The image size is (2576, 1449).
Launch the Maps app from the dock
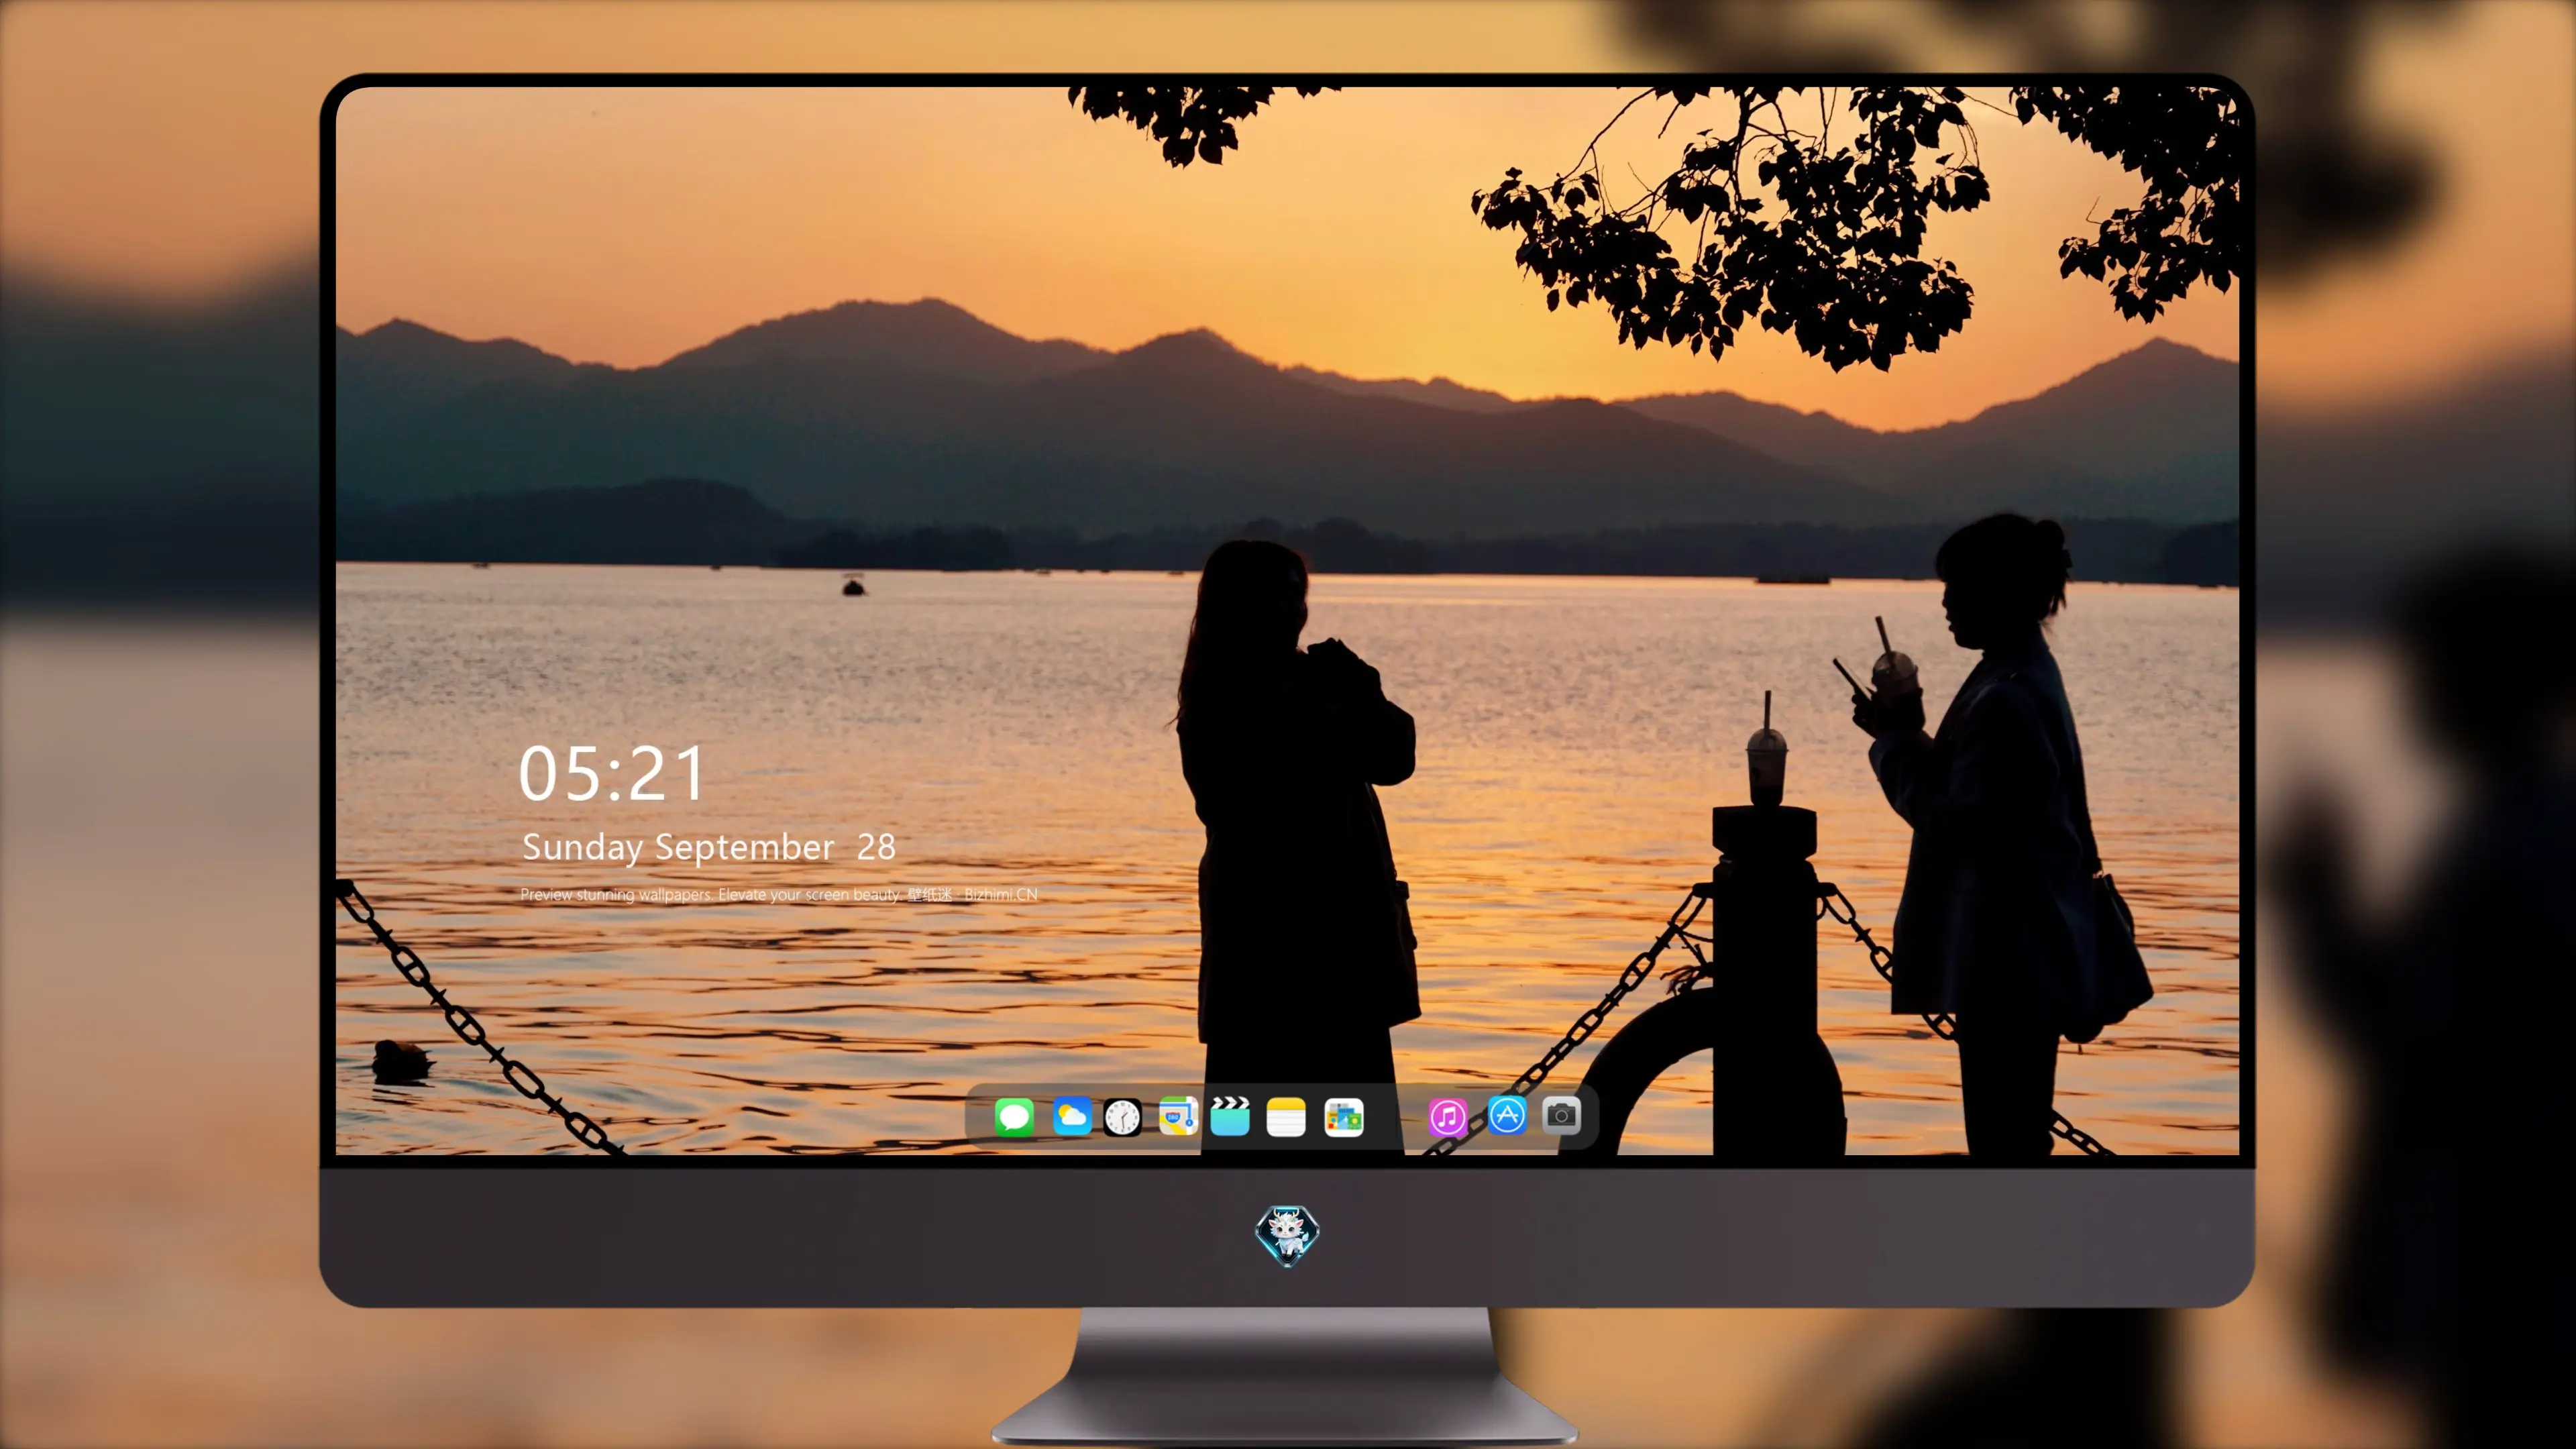[x=1178, y=1116]
